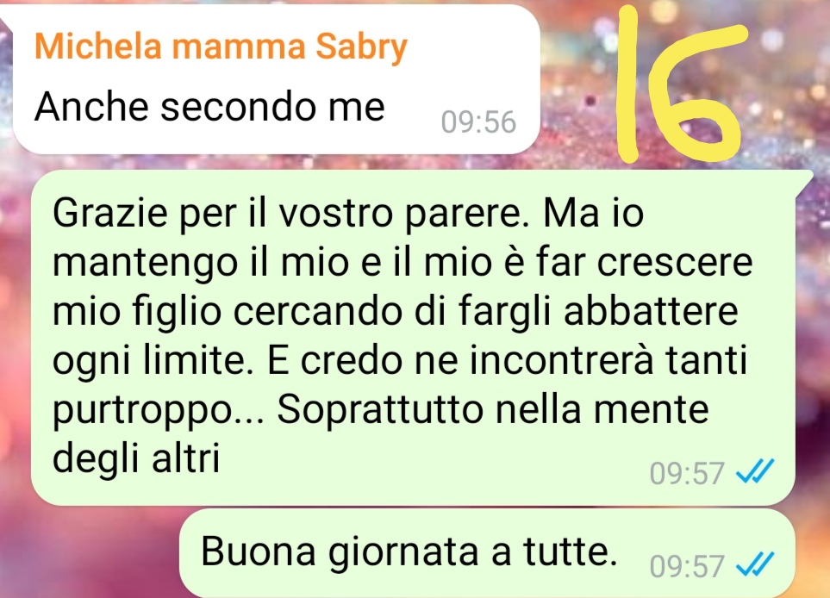
Task: Click the words degli altri
Action: tap(136, 458)
